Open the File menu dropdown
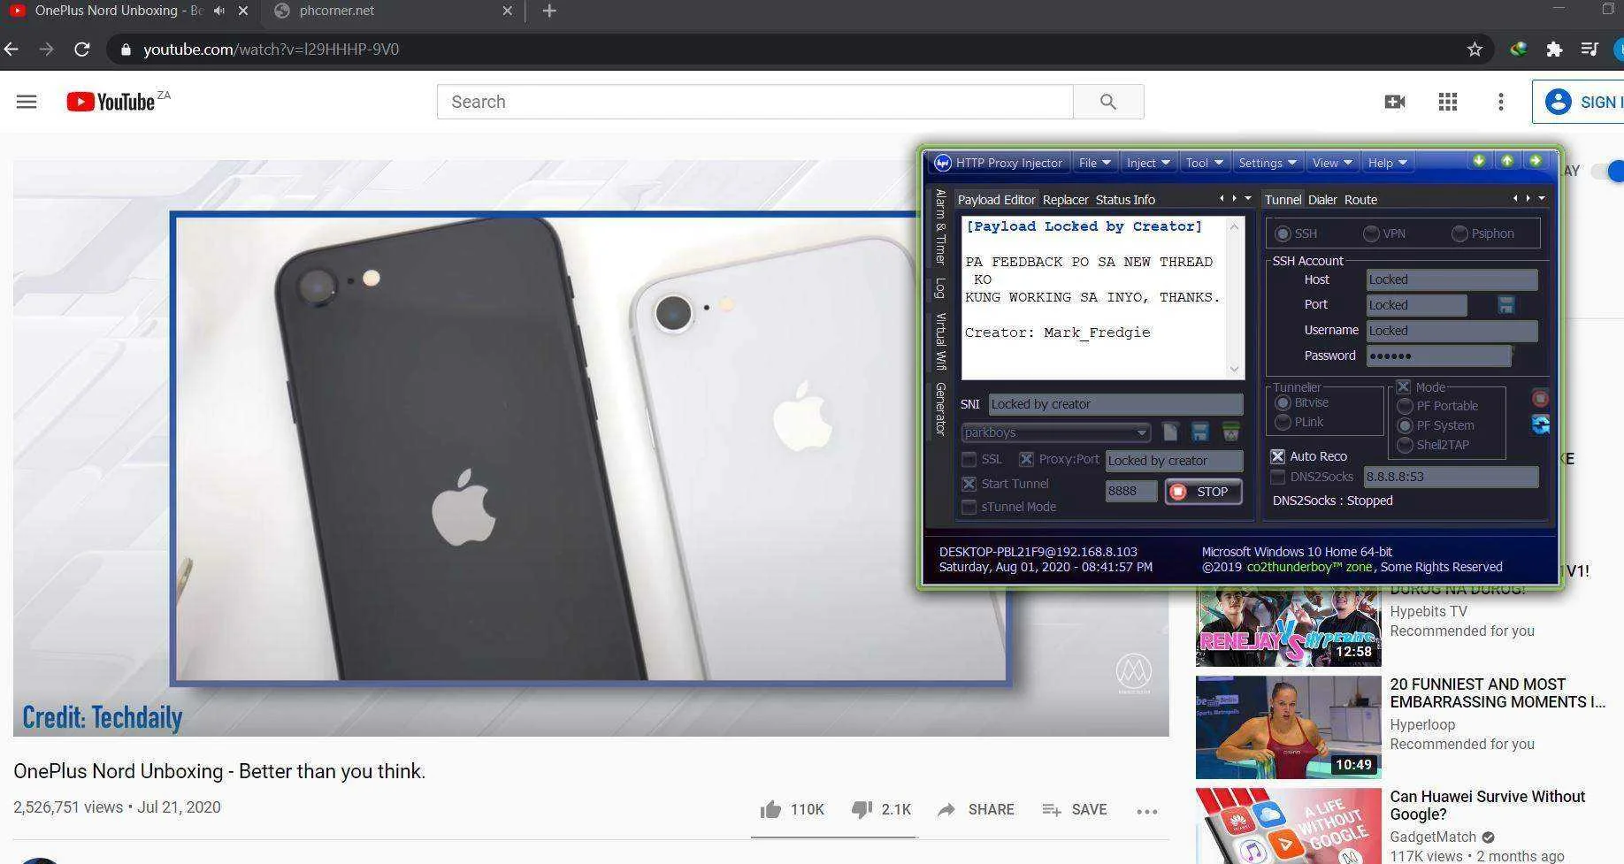 1095,163
